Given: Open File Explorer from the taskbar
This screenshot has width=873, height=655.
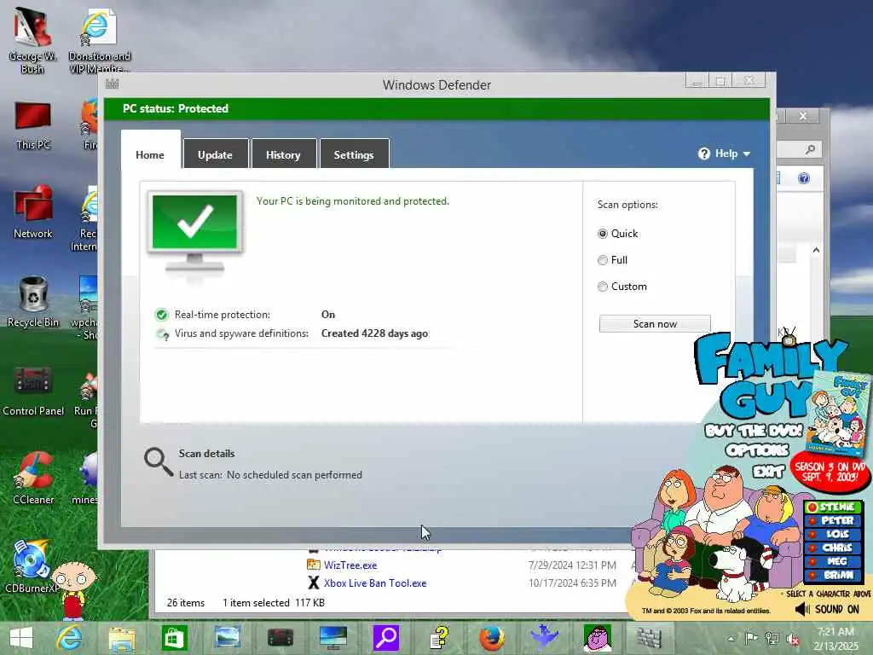Looking at the screenshot, I should coord(122,638).
